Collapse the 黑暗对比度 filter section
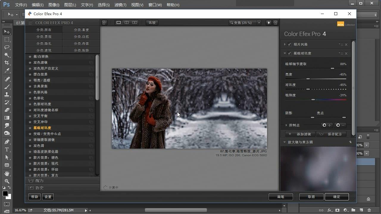This screenshot has width=381, height=214. pos(285,53)
